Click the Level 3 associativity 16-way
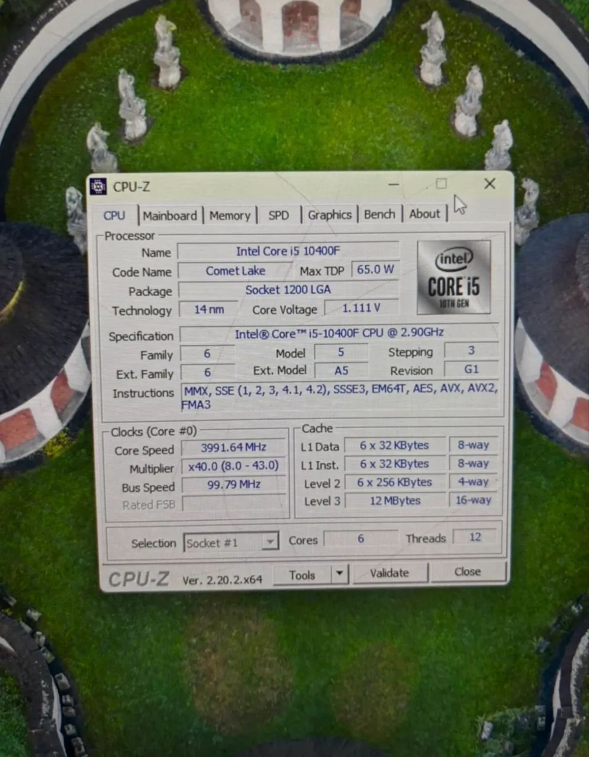Viewport: 589px width, 757px height. (474, 500)
